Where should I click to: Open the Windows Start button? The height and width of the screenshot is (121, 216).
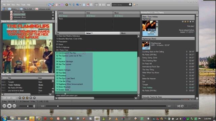coord(4,118)
